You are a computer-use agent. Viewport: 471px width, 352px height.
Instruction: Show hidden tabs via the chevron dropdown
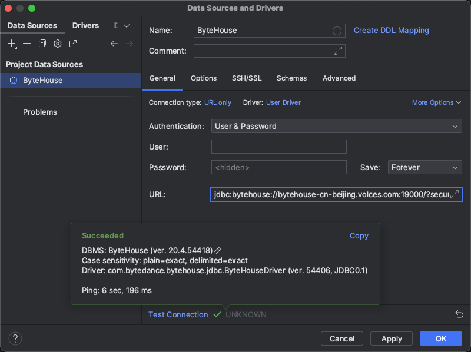tap(127, 26)
